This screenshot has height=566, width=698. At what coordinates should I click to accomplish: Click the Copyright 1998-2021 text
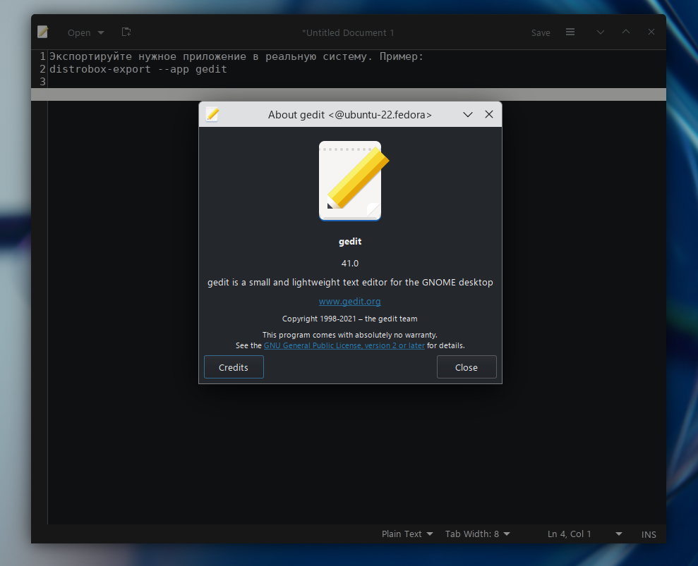pos(350,319)
